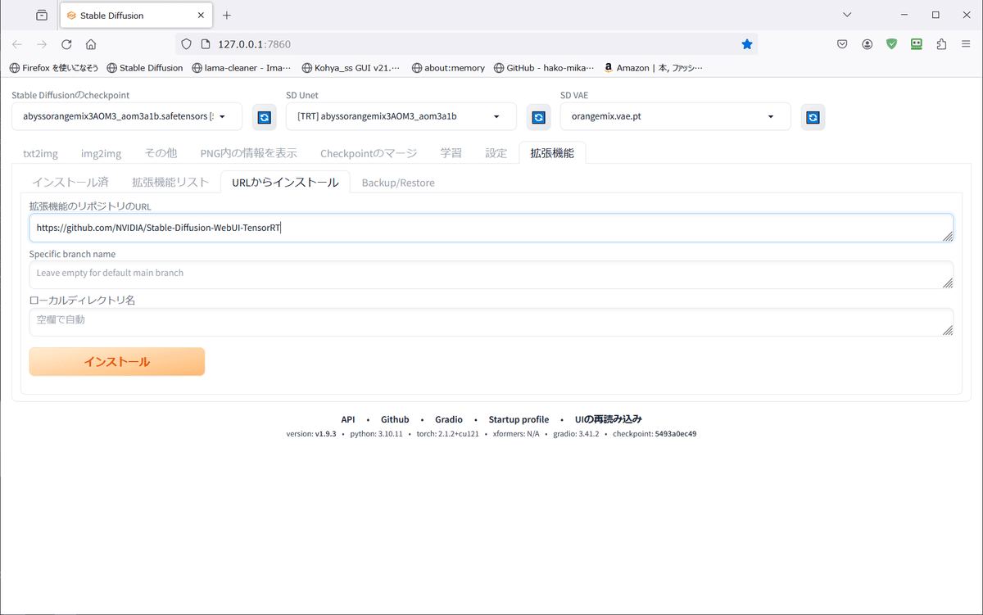983x615 pixels.
Task: Show site shield info in address bar
Action: (x=186, y=44)
